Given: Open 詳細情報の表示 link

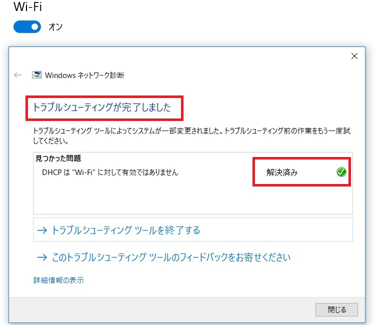Looking at the screenshot, I should (x=58, y=280).
